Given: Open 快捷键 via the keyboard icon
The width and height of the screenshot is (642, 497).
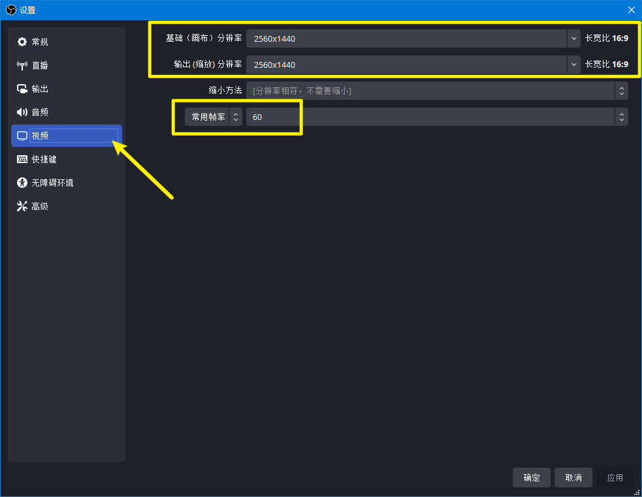Looking at the screenshot, I should point(22,159).
